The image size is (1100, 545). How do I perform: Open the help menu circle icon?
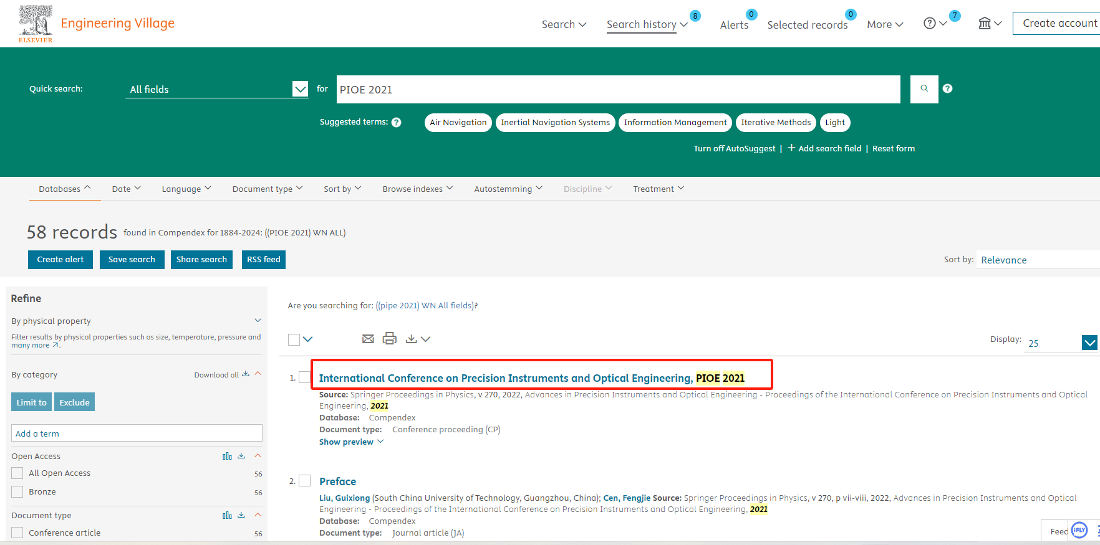929,24
